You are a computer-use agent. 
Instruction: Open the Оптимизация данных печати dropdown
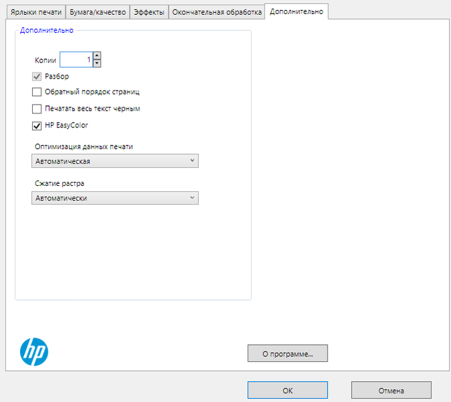[x=115, y=161]
